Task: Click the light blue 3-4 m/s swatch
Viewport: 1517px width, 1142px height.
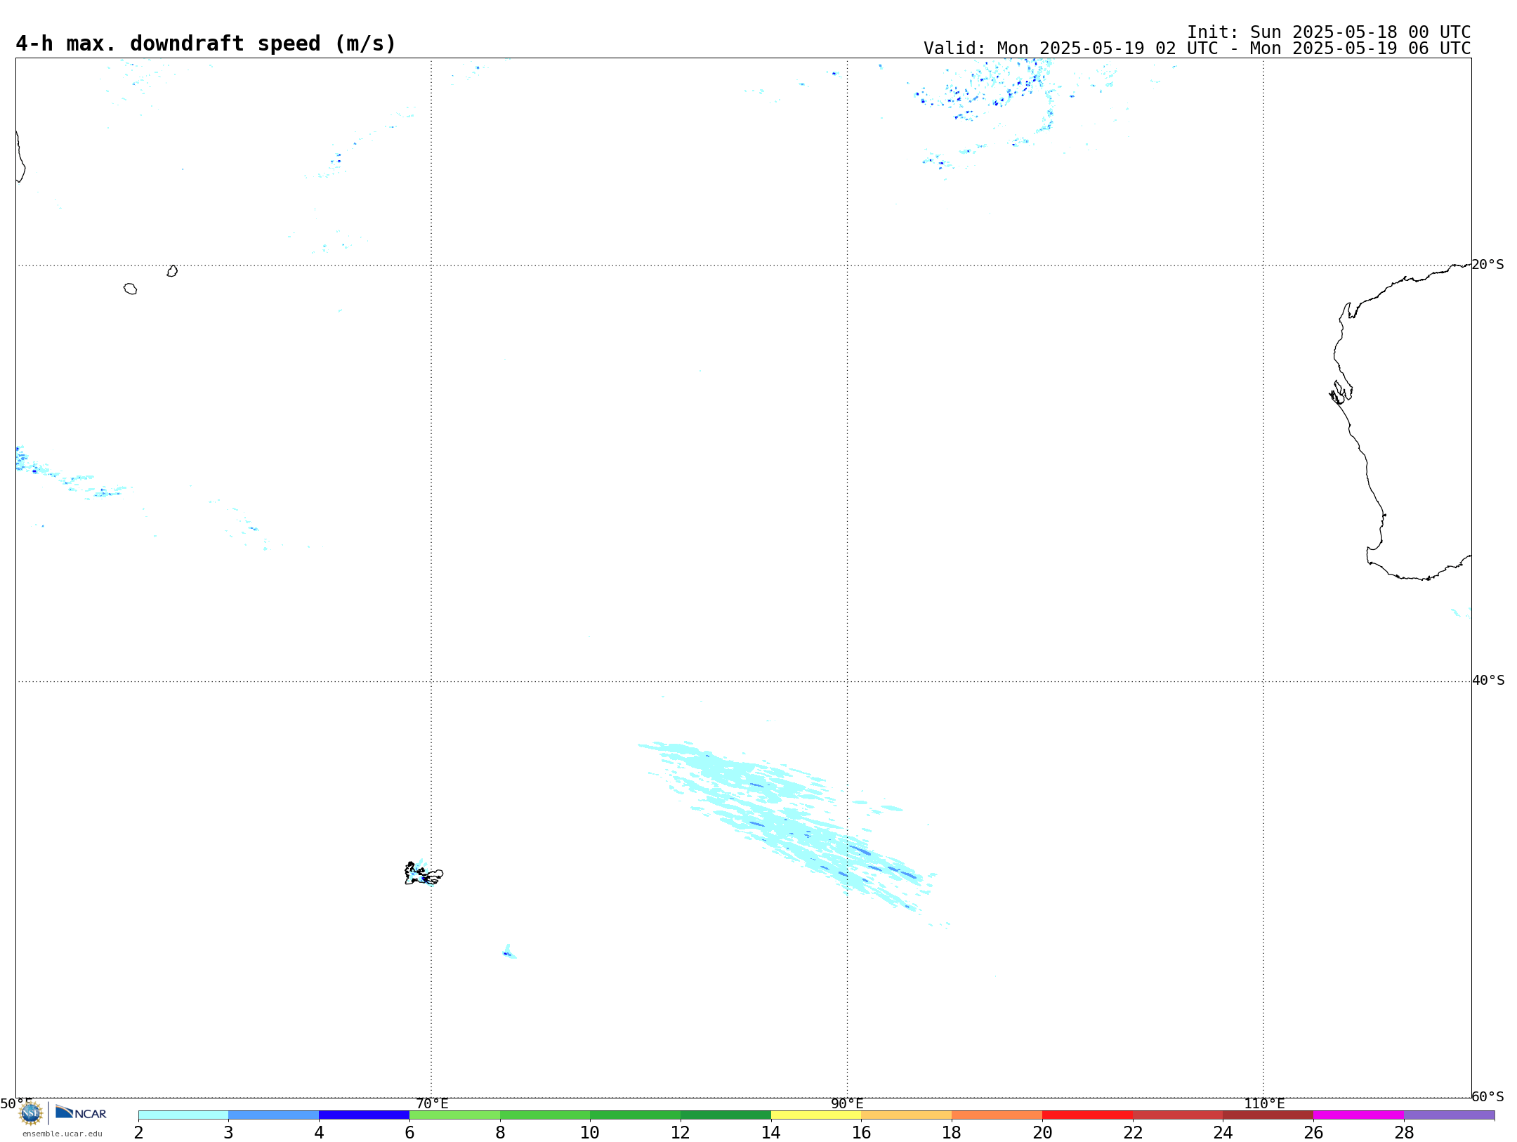Action: [274, 1115]
